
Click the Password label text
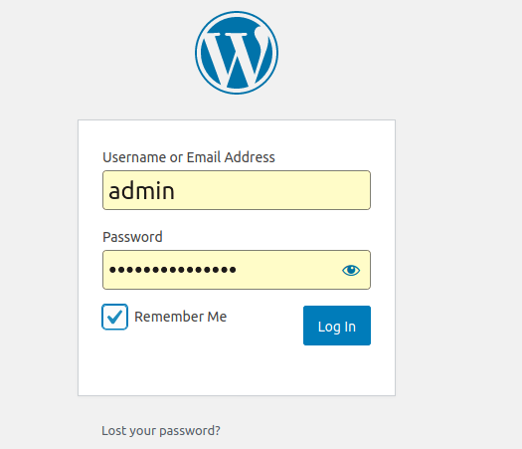(x=132, y=237)
